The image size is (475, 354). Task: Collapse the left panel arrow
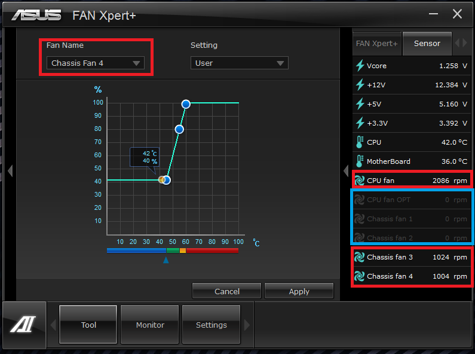click(10, 170)
